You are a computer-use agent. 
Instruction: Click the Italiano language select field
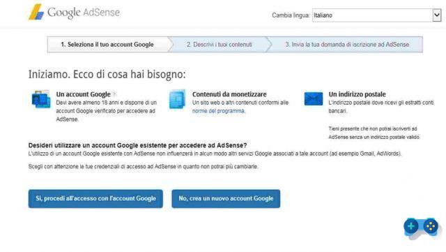click(376, 15)
